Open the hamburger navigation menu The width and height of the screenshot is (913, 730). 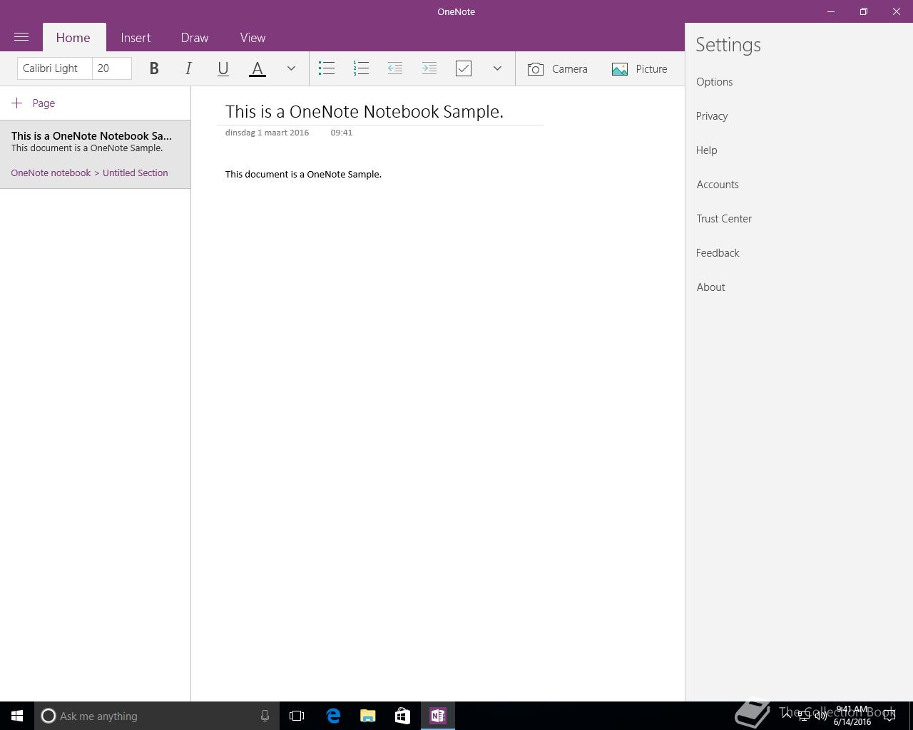click(21, 37)
